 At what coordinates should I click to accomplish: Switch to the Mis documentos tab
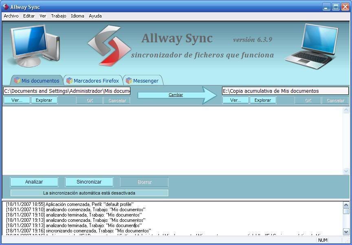[37, 81]
